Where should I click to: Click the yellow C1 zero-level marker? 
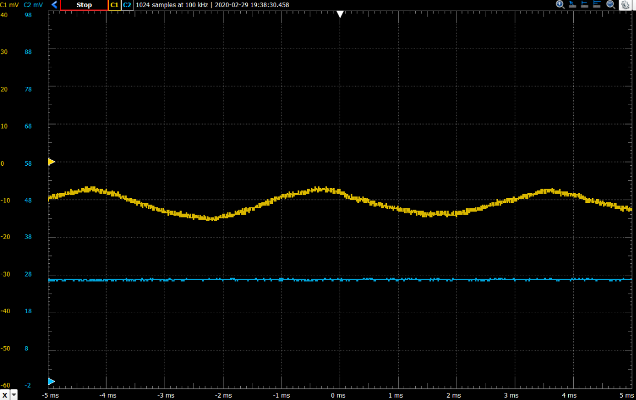(52, 162)
